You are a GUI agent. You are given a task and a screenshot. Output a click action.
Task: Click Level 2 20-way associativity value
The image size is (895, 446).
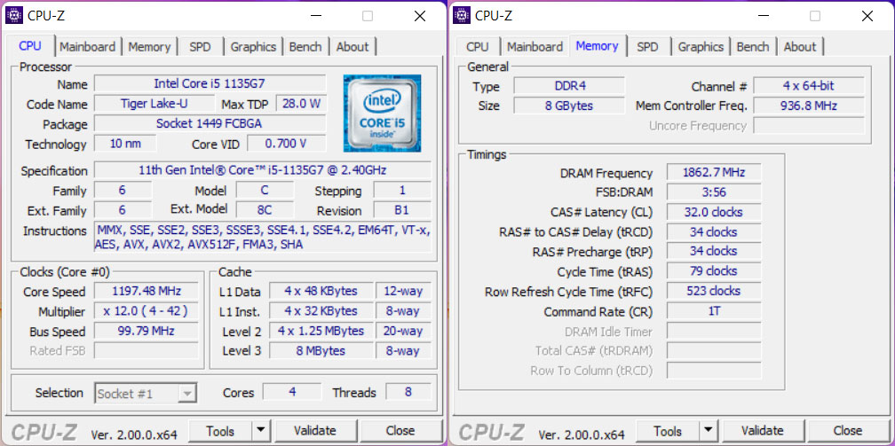[x=403, y=331]
